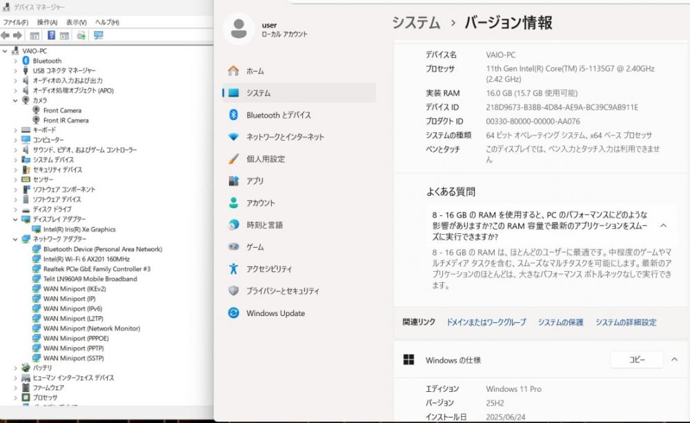
Task: Click the アプリ sidebar icon
Action: click(x=234, y=181)
